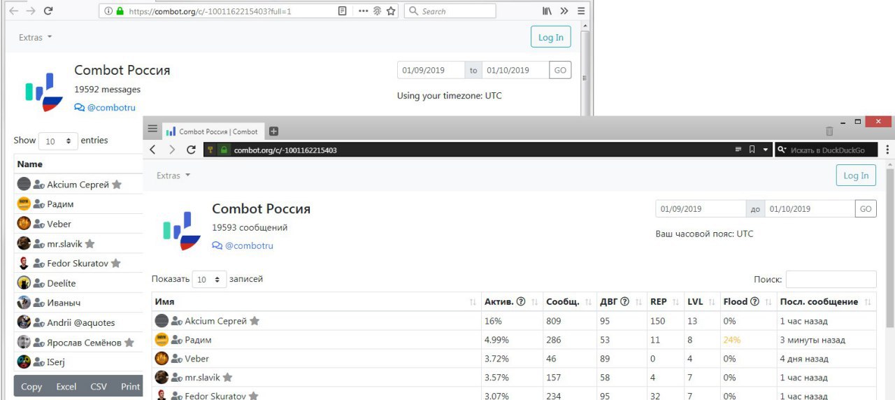Click GO button in the Firefox window
The image size is (895, 400).
pos(560,70)
